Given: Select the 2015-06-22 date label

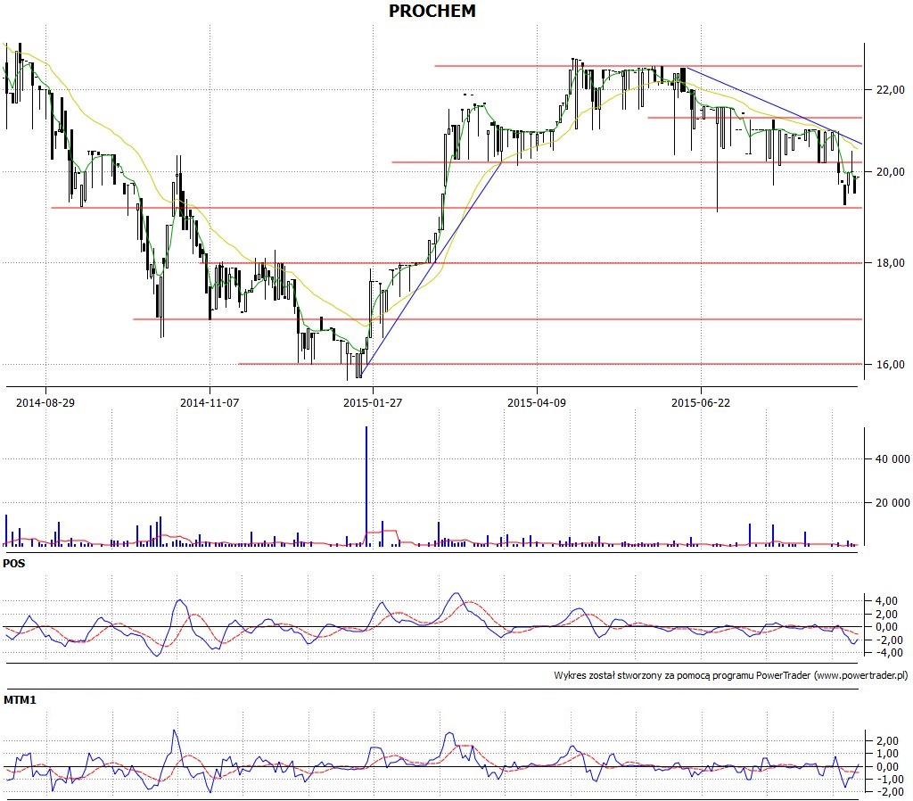Looking at the screenshot, I should pyautogui.click(x=701, y=402).
